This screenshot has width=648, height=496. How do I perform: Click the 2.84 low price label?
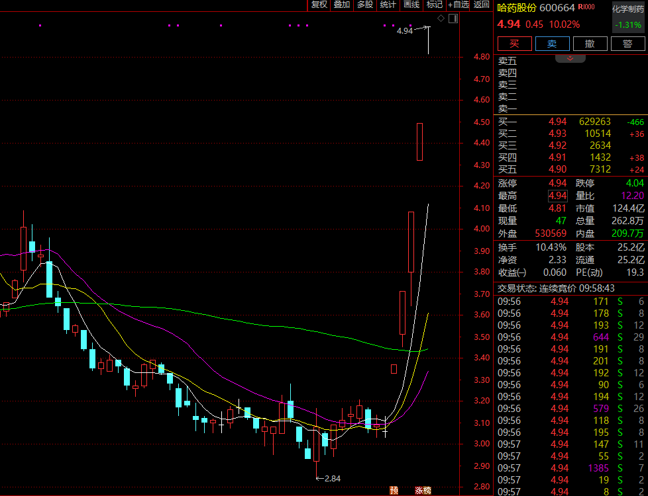pos(332,479)
